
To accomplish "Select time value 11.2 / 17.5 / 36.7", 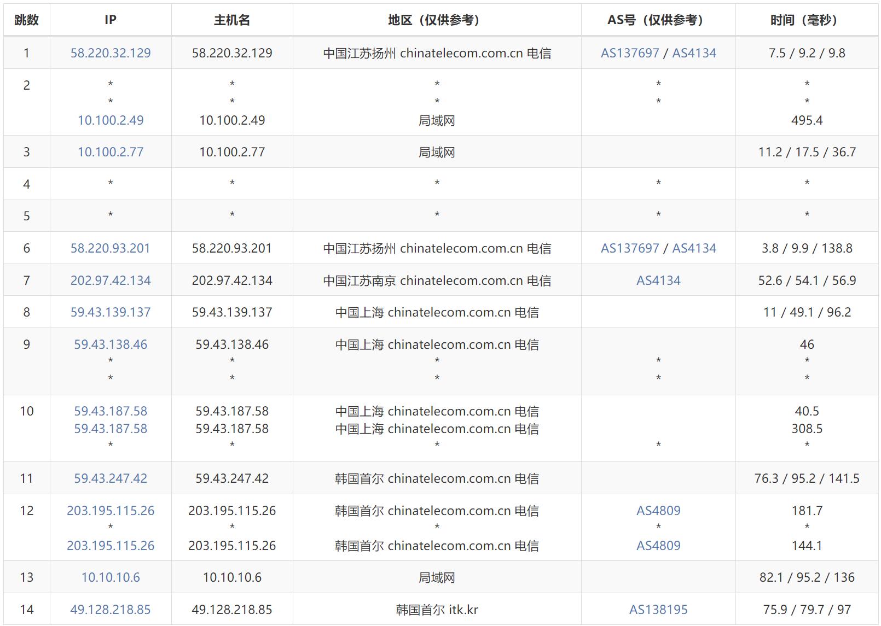I will 807,152.
